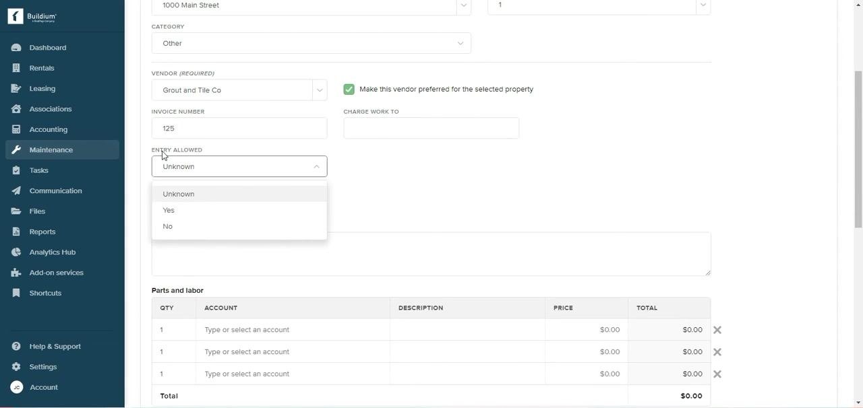Choose Yes in Entry Allowed list

239,210
